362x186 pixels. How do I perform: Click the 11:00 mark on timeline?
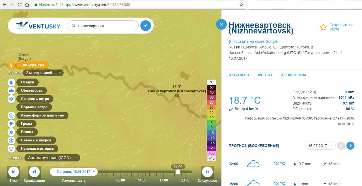[142, 180]
